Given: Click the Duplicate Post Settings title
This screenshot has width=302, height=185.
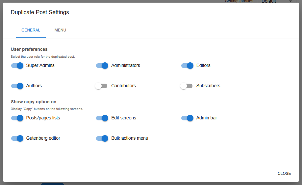Looking at the screenshot, I should (40, 12).
